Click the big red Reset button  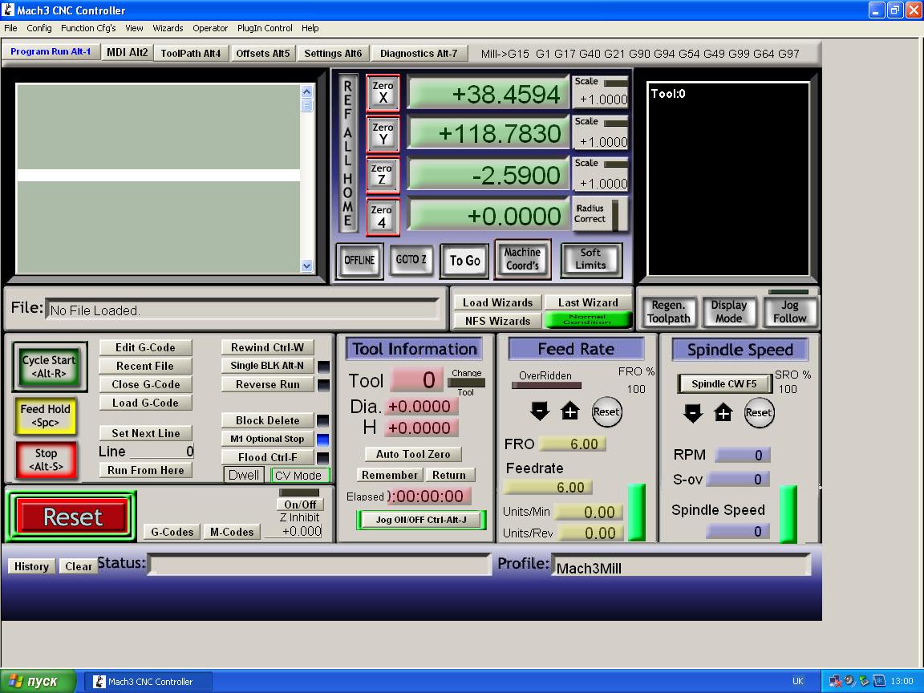tap(72, 517)
